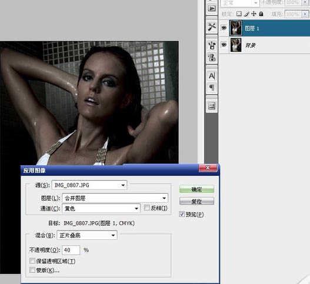Open the 填充 fill slider arrow
This screenshot has height=284, width=310.
305,14
